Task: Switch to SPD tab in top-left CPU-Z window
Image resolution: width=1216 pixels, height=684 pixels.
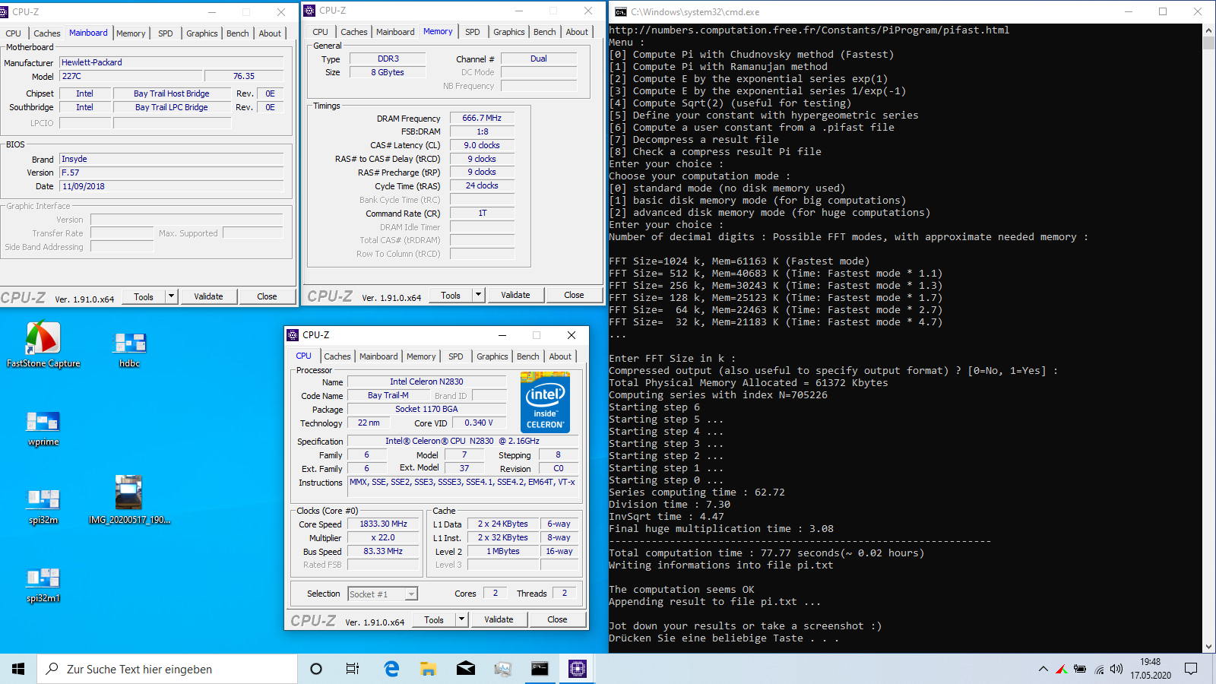Action: [166, 33]
